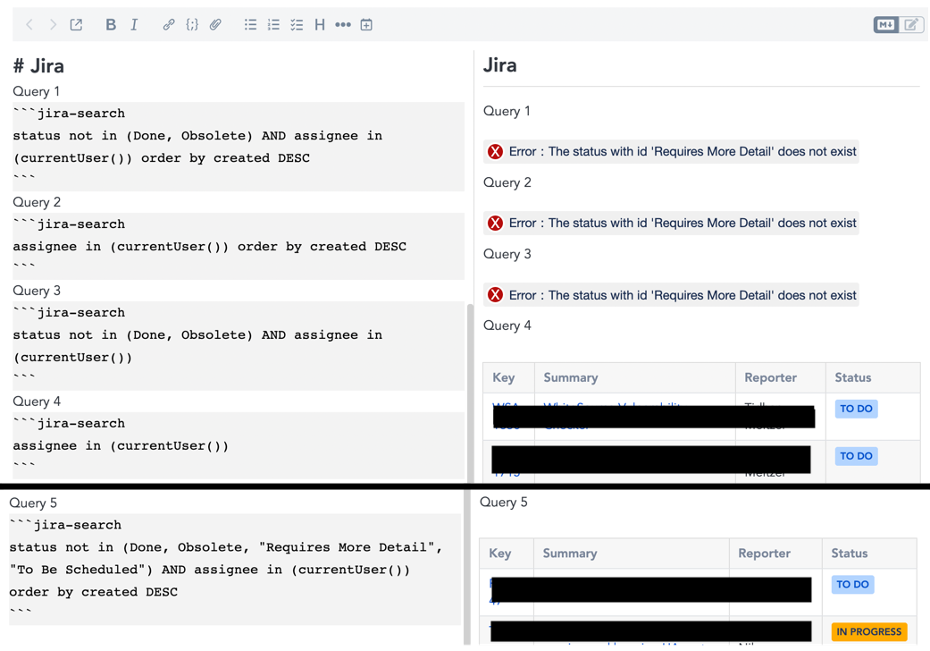Click inside the Query 4 code block text
930x651 pixels.
pos(239,445)
